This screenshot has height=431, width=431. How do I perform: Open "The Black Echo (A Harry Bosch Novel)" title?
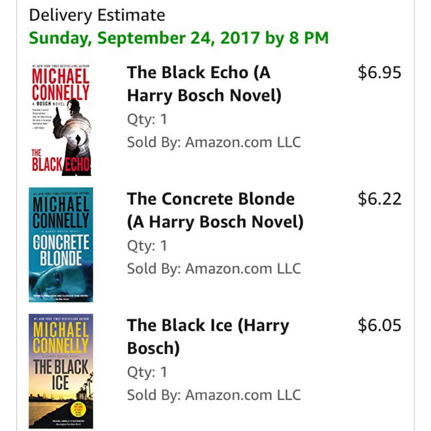click(x=204, y=84)
